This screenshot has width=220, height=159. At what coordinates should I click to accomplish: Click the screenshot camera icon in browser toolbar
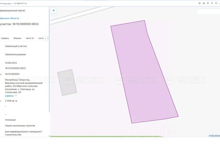tap(204, 3)
